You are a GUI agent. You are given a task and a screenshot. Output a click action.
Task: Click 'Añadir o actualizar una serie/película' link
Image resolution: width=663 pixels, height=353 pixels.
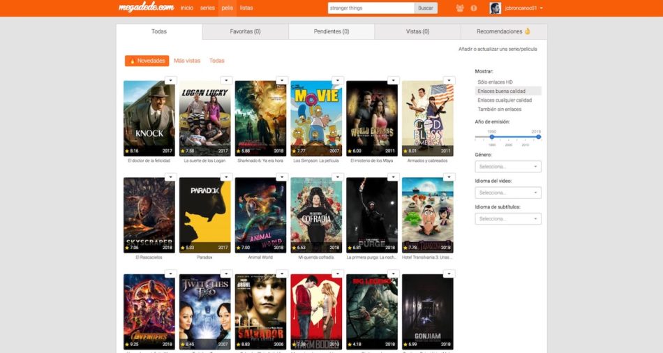pyautogui.click(x=498, y=50)
